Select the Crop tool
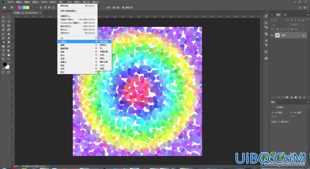Image resolution: width=310 pixels, height=169 pixels. point(3,25)
